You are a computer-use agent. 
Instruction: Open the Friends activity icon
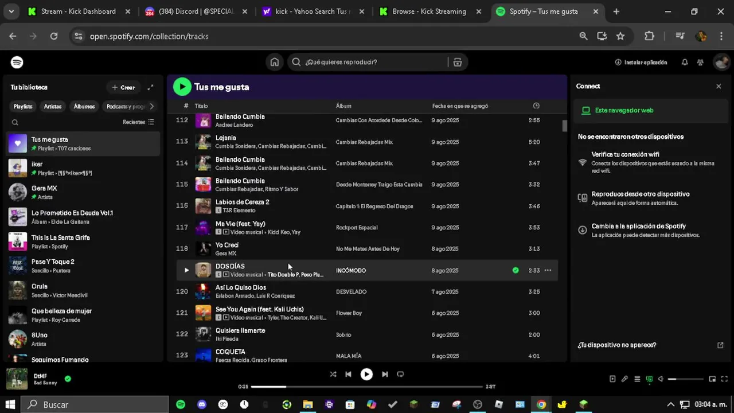700,62
